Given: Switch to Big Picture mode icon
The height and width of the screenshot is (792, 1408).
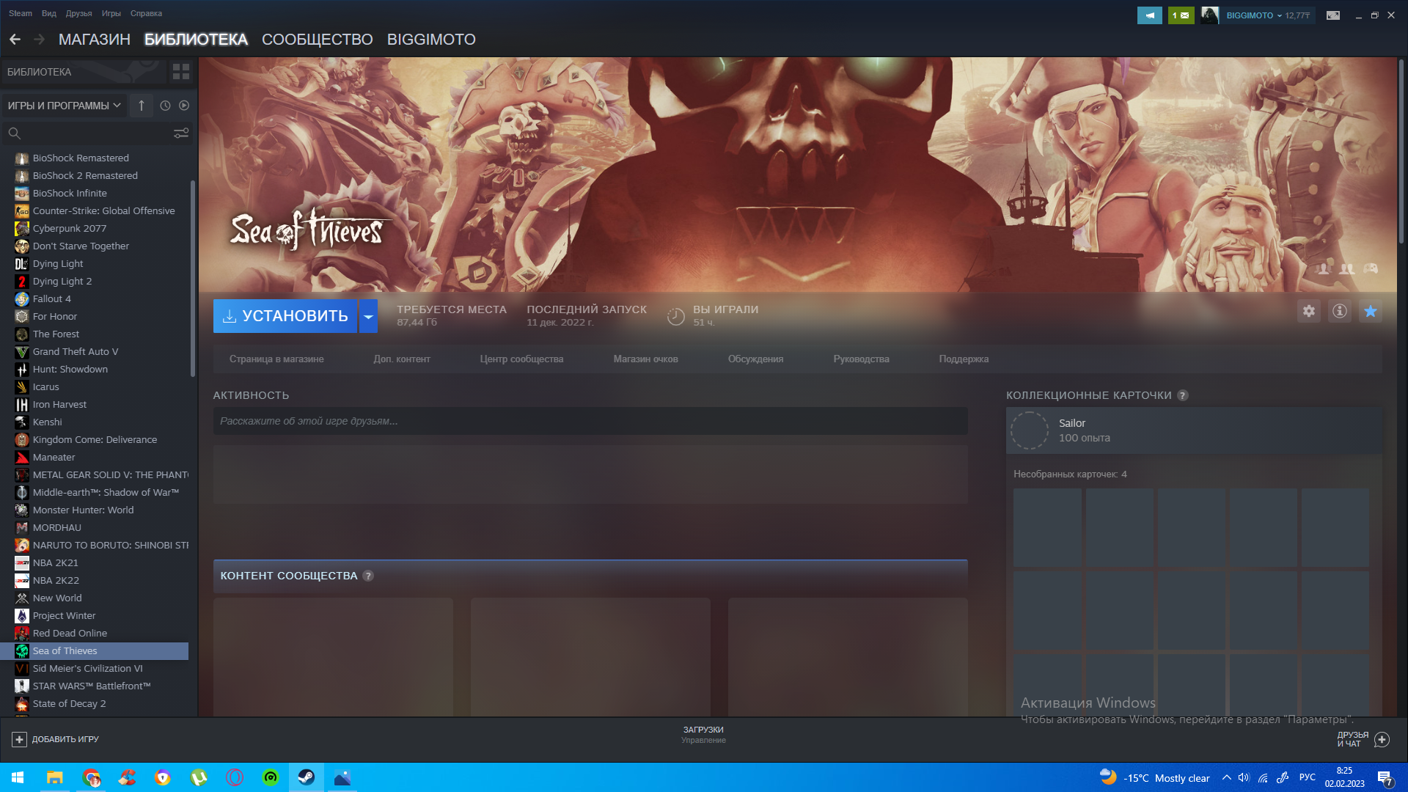Looking at the screenshot, I should point(1333,15).
